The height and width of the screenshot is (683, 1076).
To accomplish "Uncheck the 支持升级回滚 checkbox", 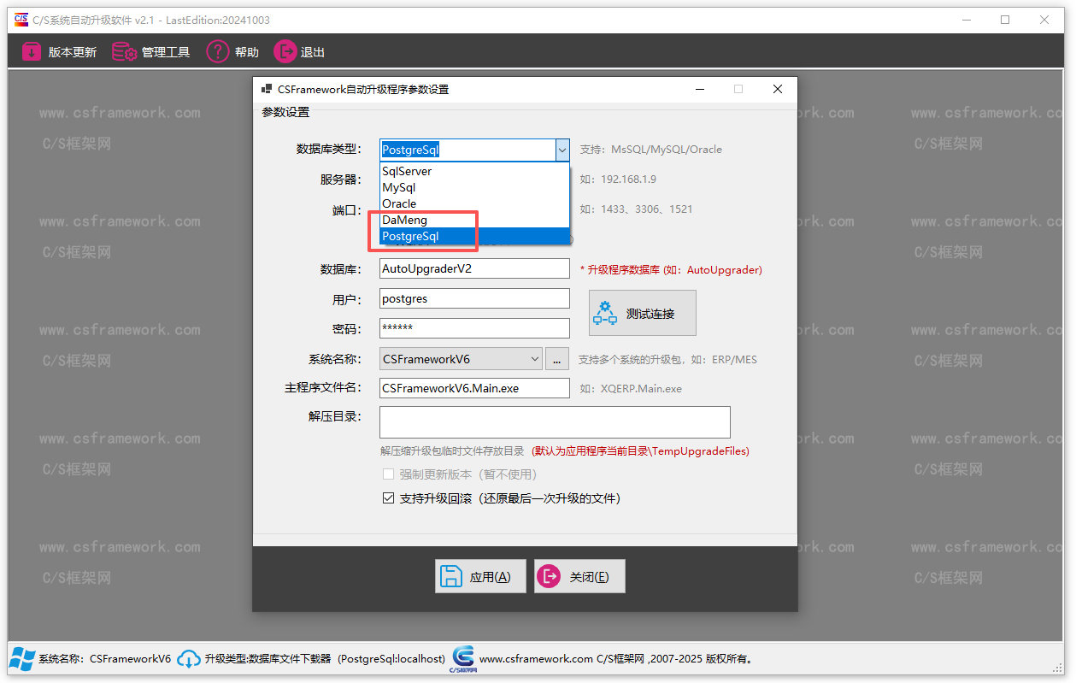I will click(x=389, y=498).
